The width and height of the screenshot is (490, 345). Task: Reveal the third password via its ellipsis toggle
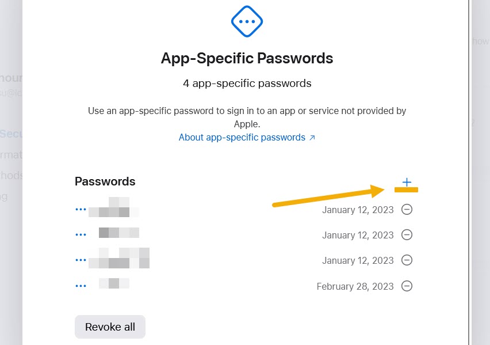pos(81,259)
